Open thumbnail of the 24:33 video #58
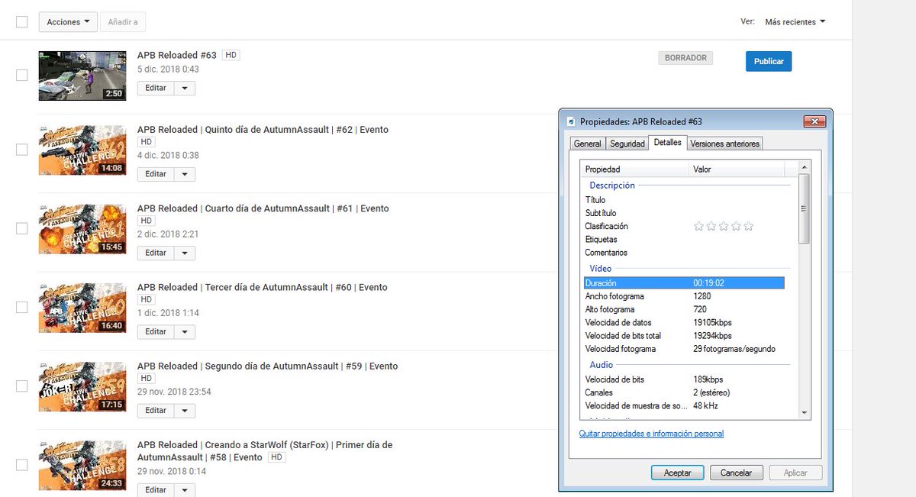 point(82,464)
